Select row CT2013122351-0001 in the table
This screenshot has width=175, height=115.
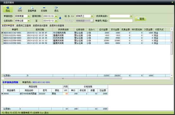(86, 35)
